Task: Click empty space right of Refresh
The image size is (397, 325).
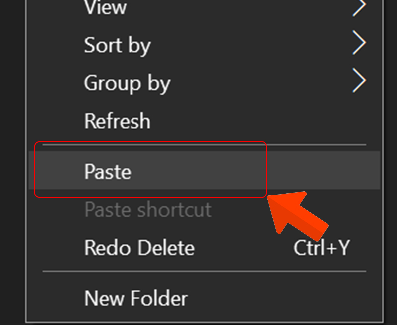Action: pos(258,121)
